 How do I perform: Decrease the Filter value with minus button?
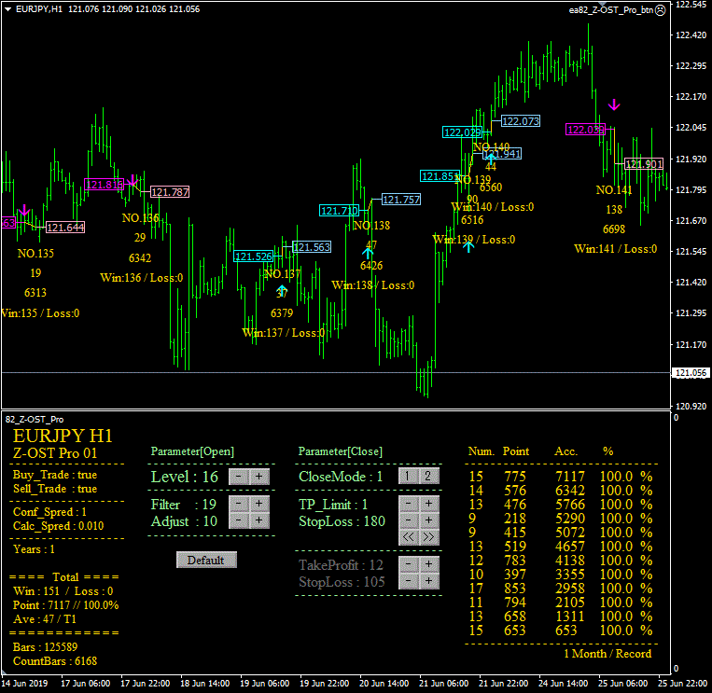(238, 504)
